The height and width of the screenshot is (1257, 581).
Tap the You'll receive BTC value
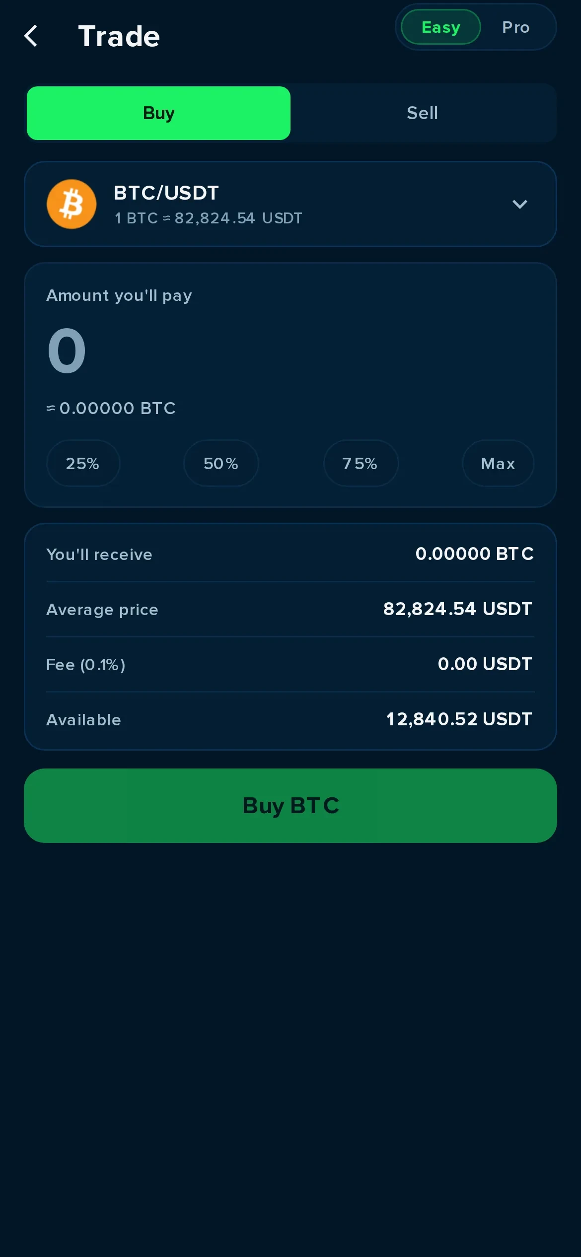click(474, 554)
